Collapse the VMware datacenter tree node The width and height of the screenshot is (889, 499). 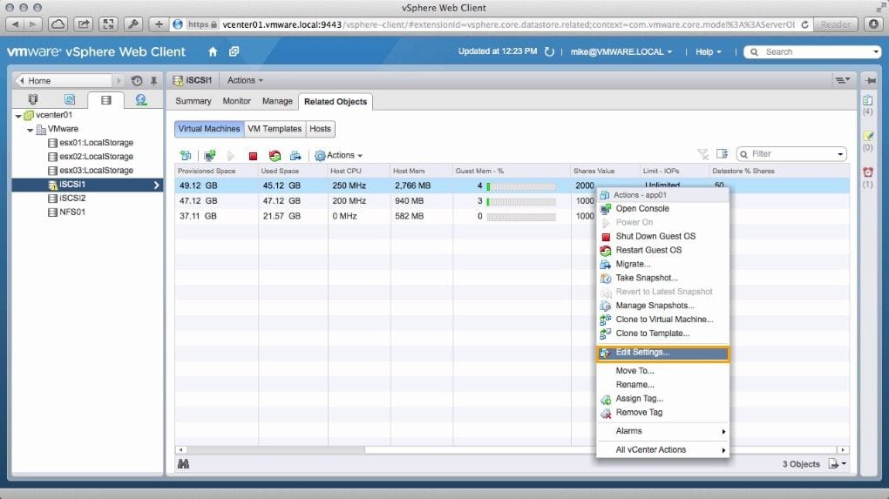30,130
